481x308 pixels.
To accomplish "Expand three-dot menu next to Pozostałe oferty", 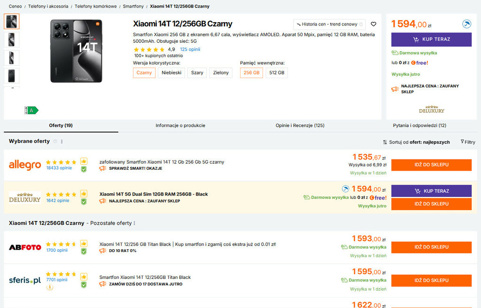I will click(134, 223).
